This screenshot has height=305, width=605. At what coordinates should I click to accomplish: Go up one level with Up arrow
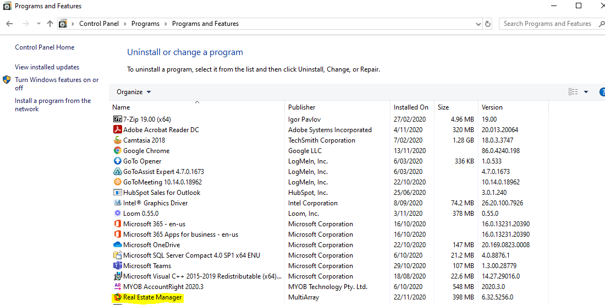tap(50, 24)
